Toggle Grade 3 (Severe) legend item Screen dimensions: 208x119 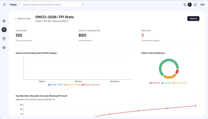(91, 85)
